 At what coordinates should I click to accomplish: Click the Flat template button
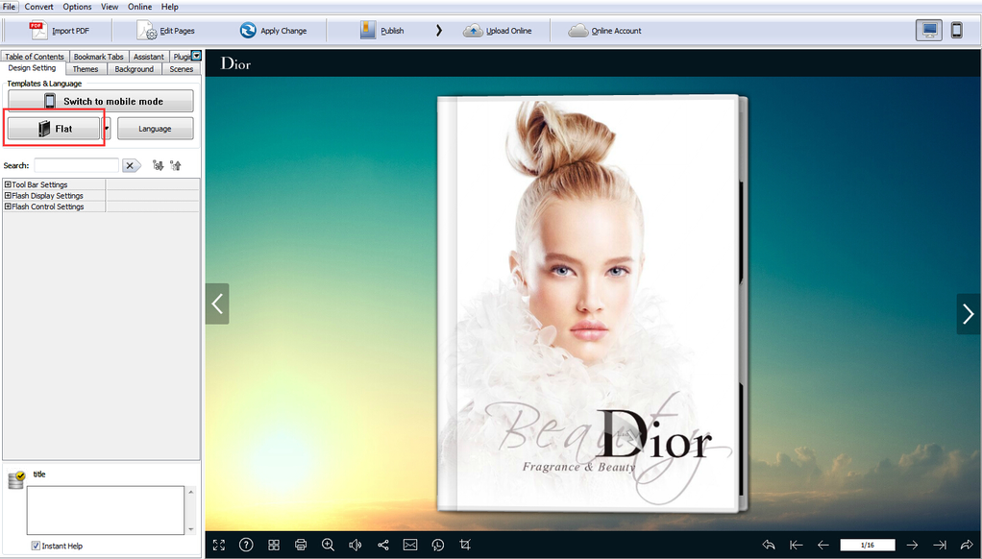click(54, 129)
